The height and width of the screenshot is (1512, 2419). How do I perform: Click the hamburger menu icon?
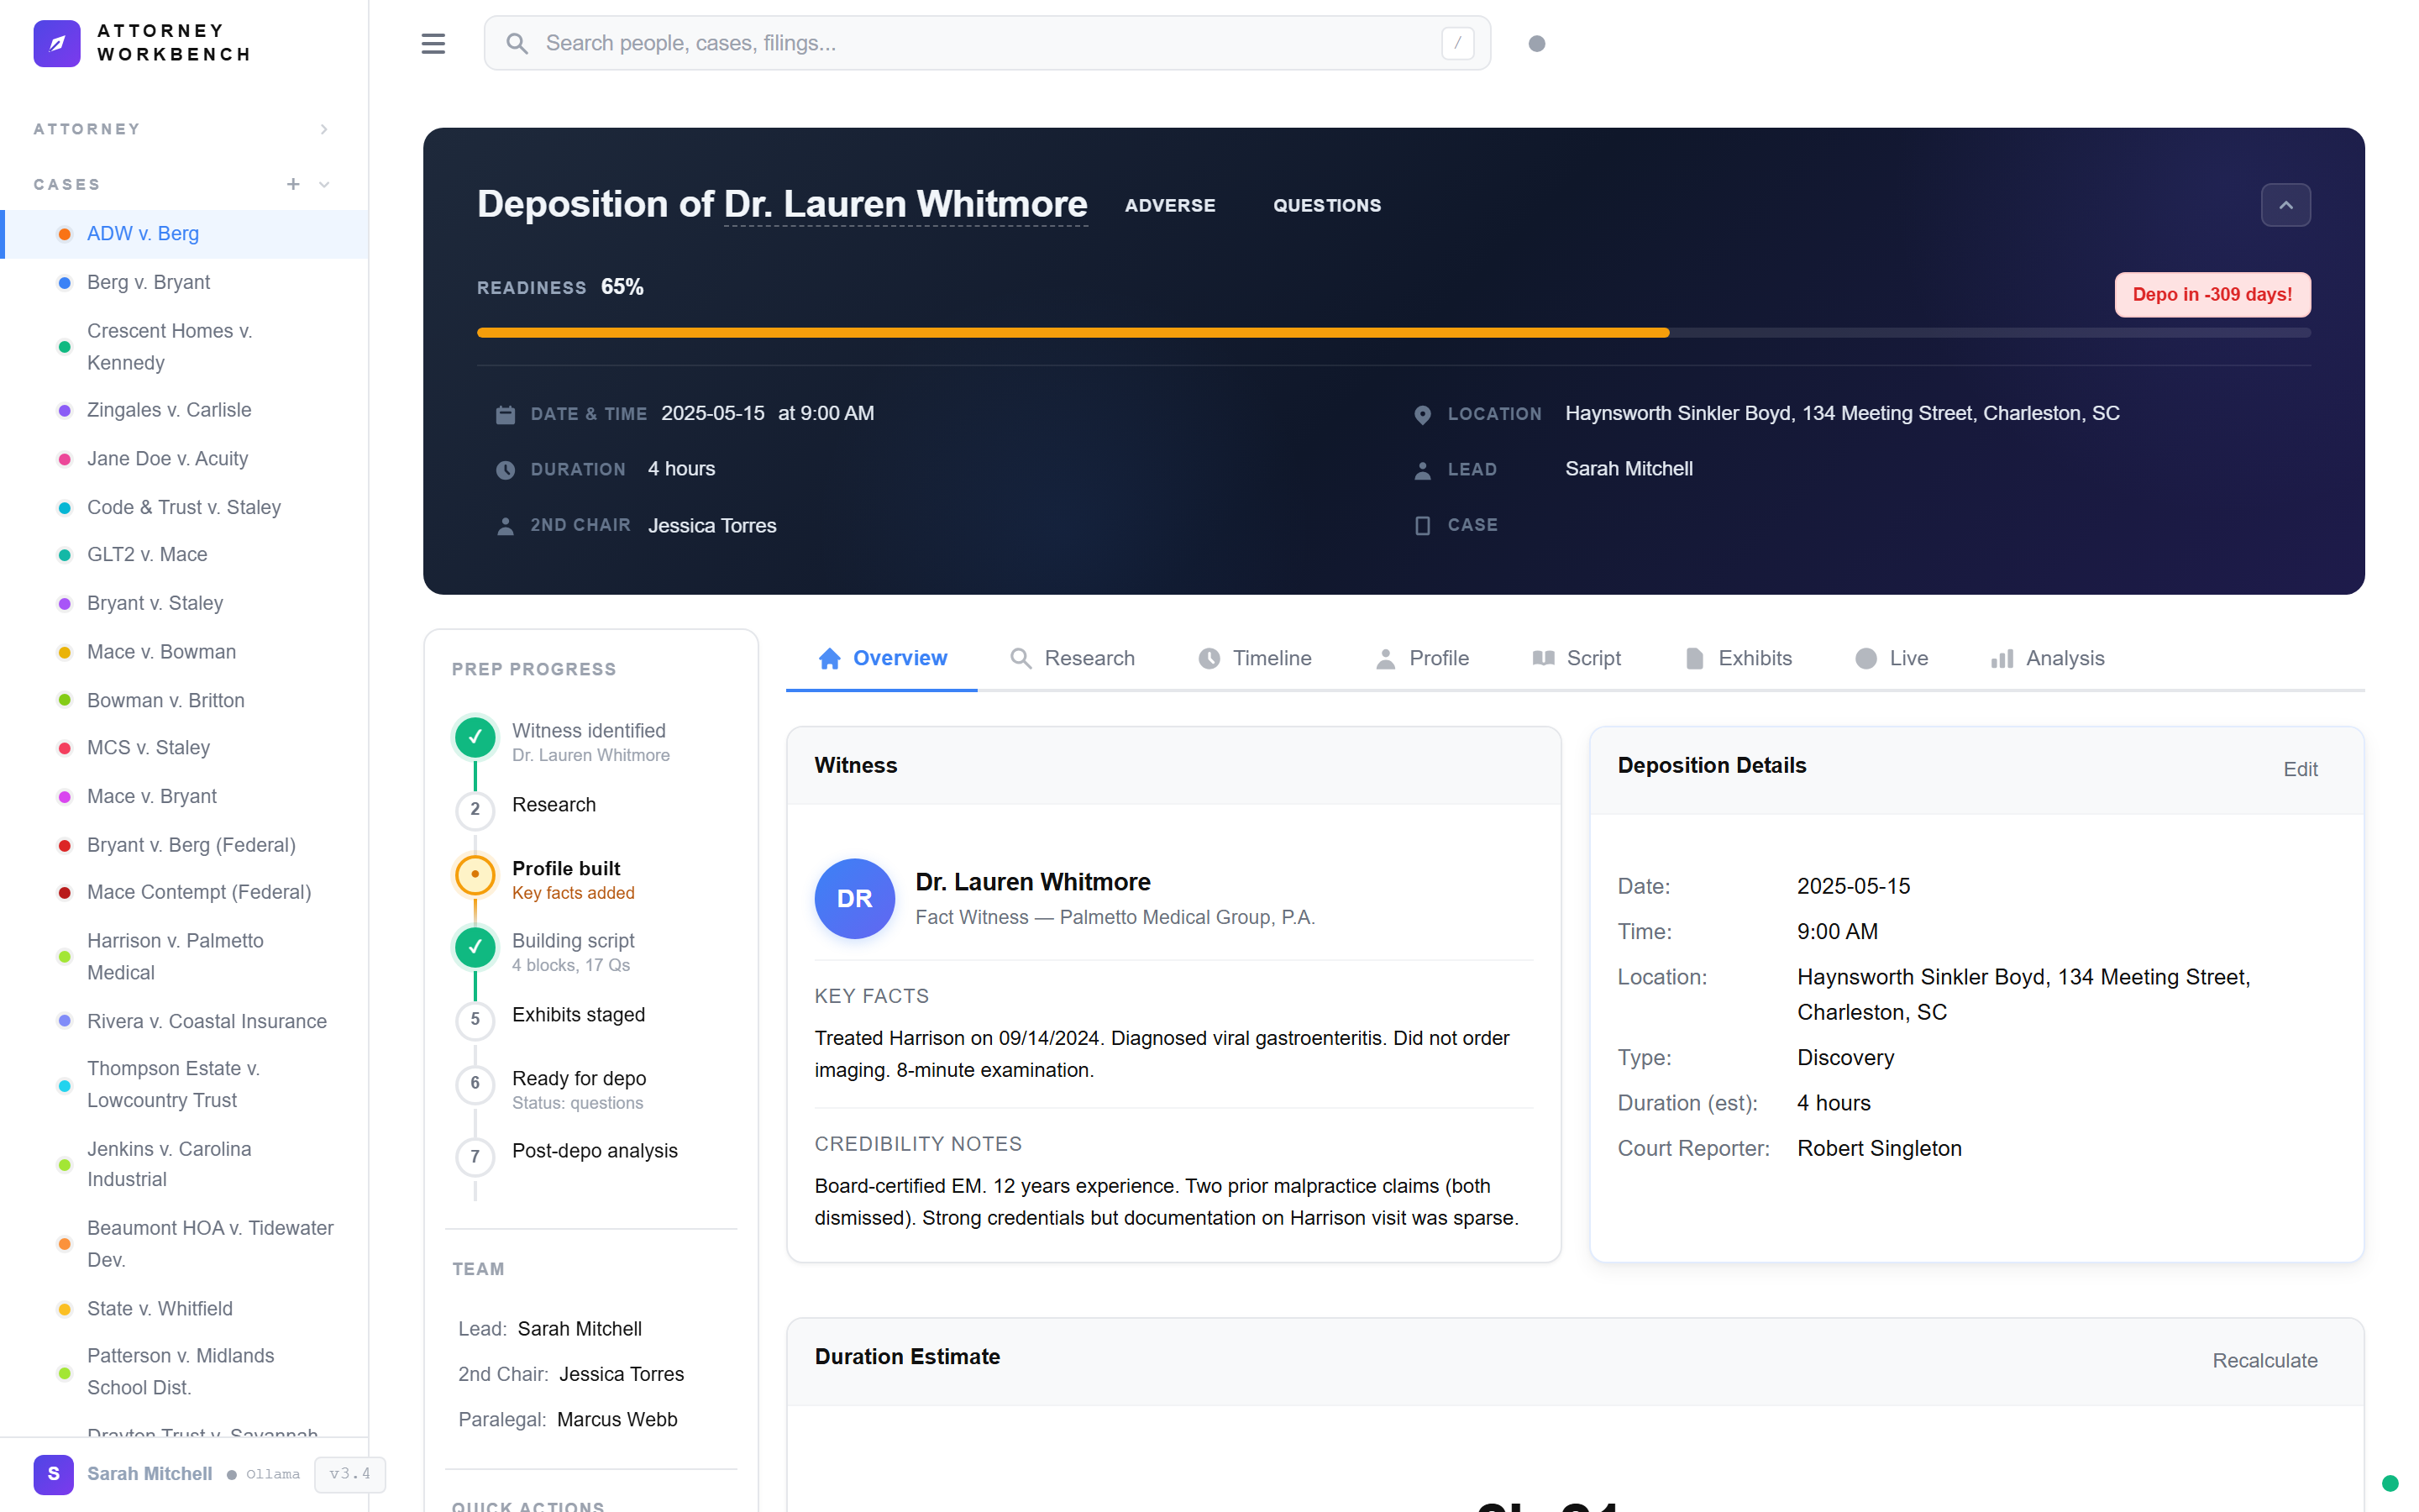point(433,43)
